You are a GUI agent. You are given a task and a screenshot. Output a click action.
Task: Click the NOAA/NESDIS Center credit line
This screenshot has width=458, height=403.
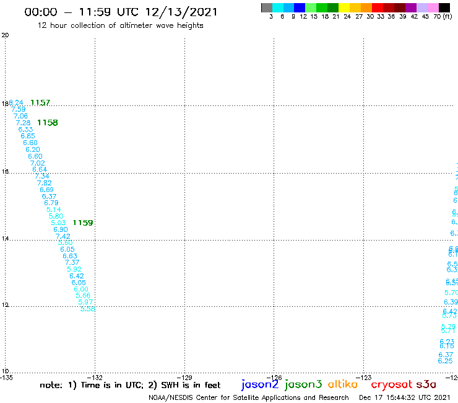(249, 398)
